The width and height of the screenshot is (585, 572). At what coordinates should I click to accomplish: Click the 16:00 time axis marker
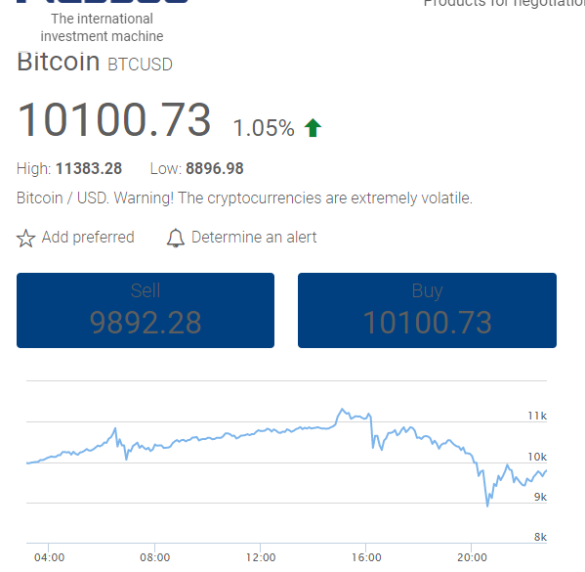pyautogui.click(x=366, y=557)
